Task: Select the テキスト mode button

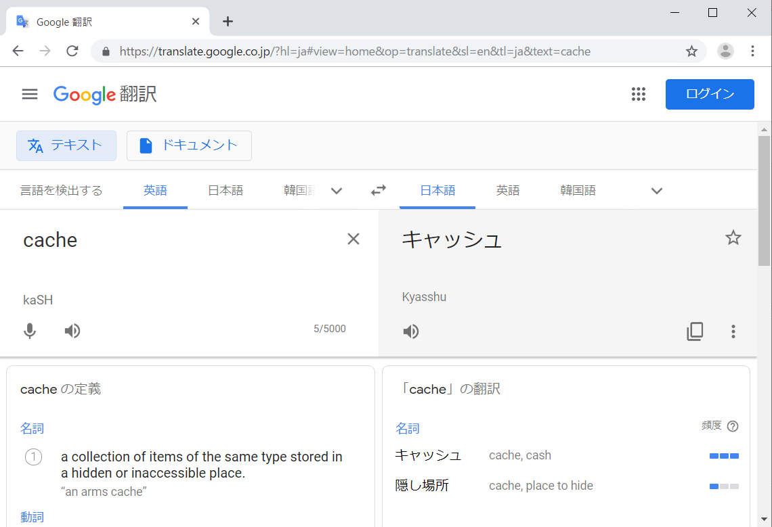Action: click(x=66, y=145)
